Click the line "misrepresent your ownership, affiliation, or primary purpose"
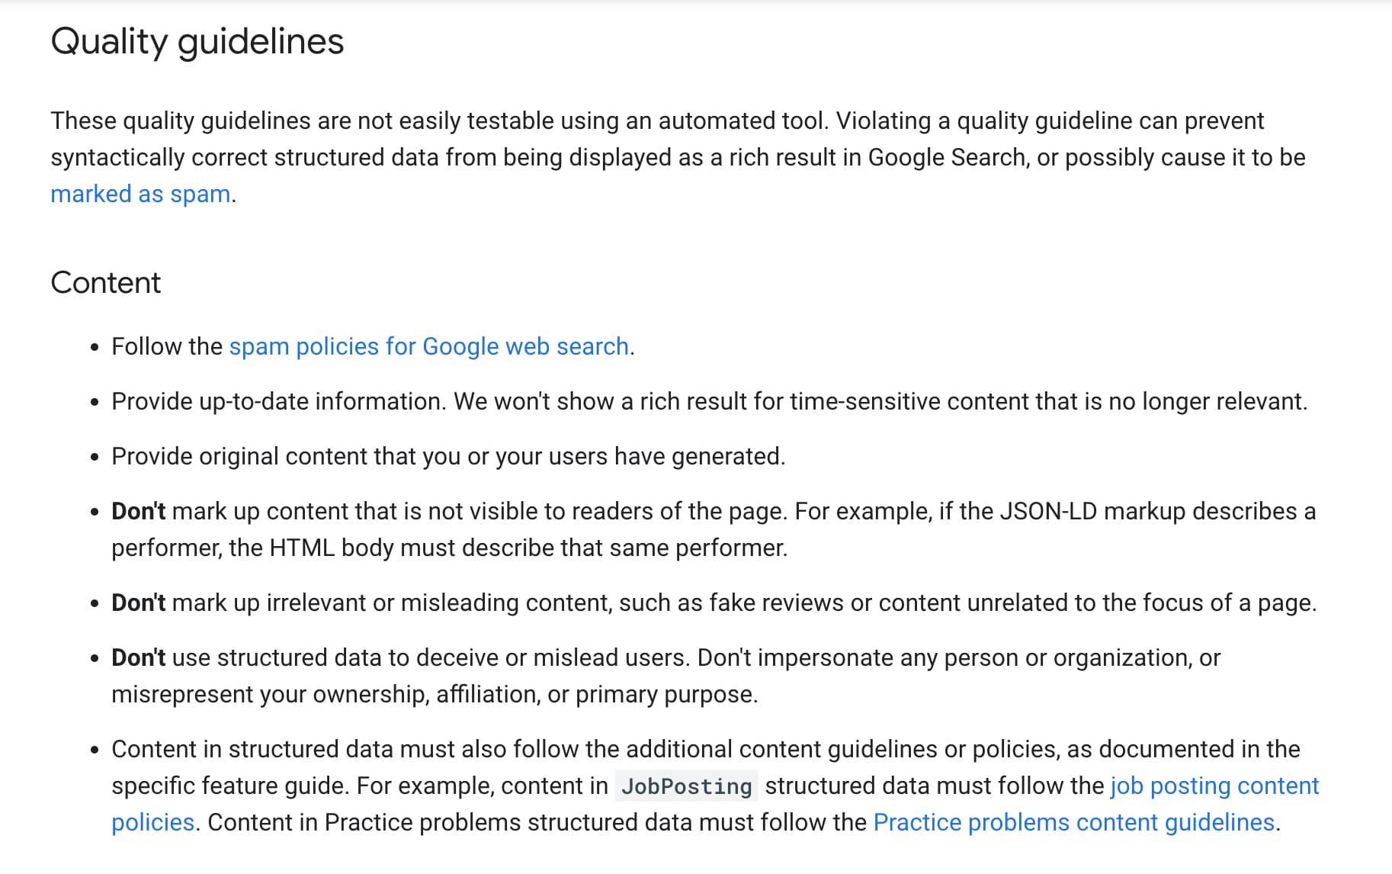The width and height of the screenshot is (1392, 874). pos(435,694)
